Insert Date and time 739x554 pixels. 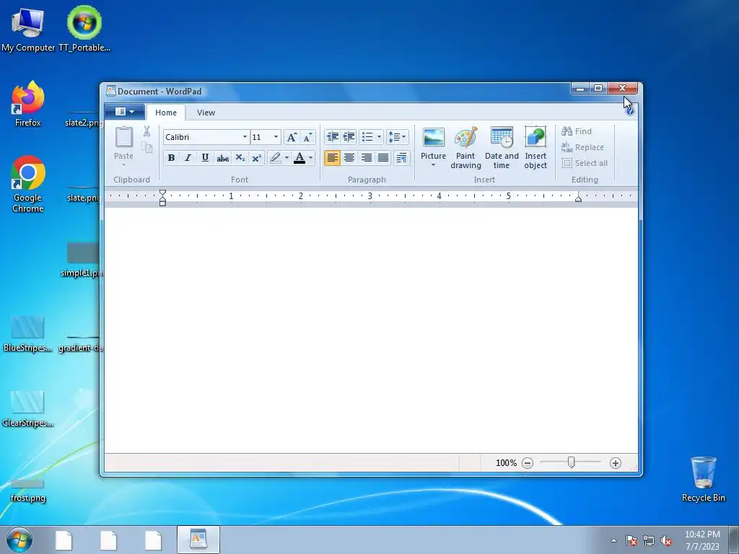[x=502, y=147]
